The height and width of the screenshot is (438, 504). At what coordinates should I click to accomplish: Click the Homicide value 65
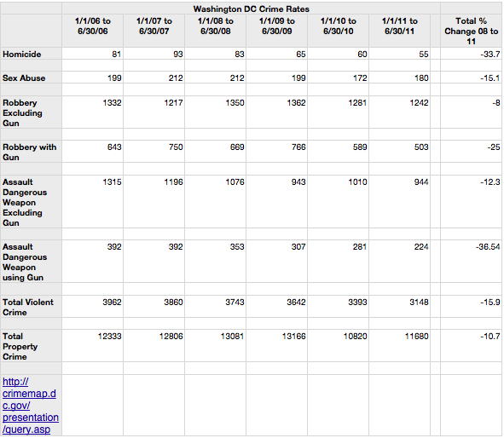300,55
